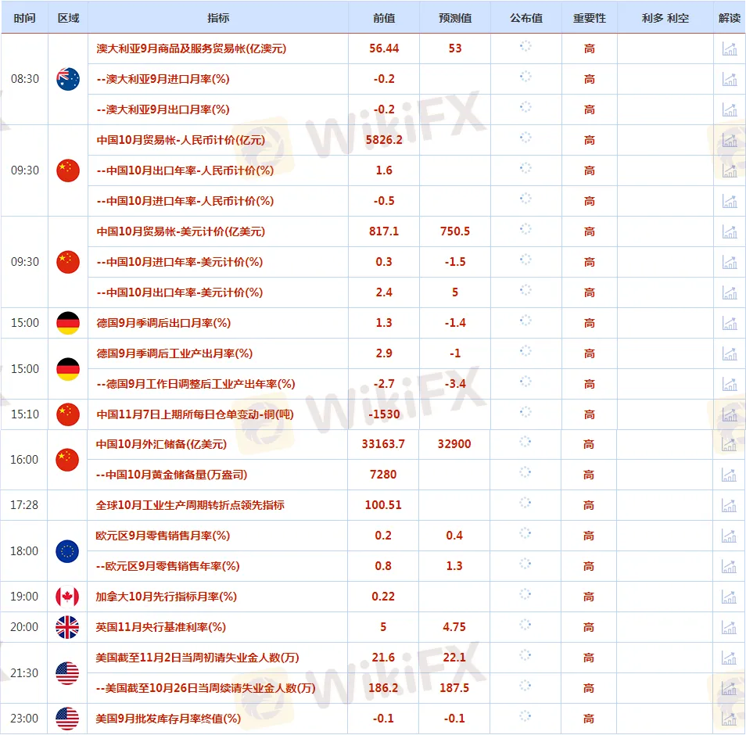Open indicator 中国10月贸易帐-美元计价(亿美元)

pos(181,231)
